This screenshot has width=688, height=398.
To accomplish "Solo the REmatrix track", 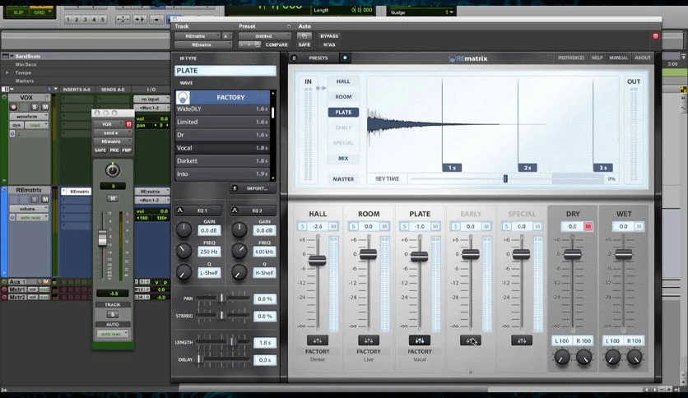I will tap(35, 200).
